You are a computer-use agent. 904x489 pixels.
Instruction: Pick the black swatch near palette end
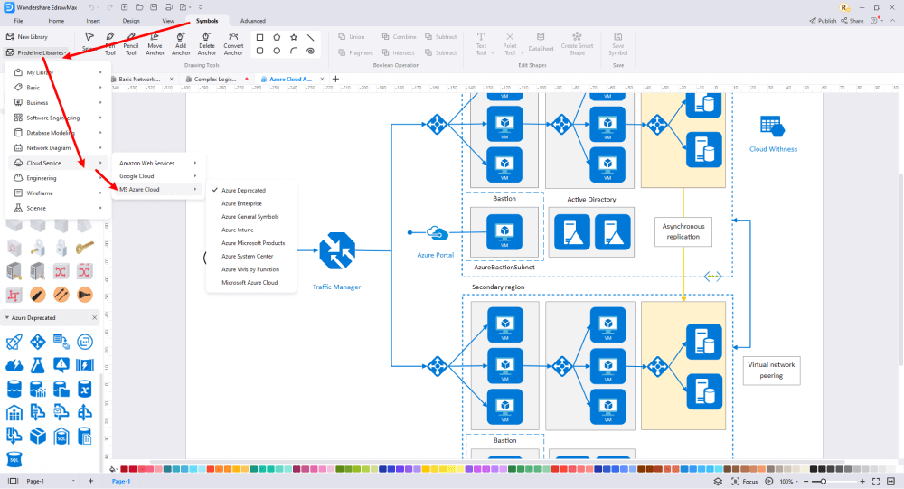coord(814,469)
